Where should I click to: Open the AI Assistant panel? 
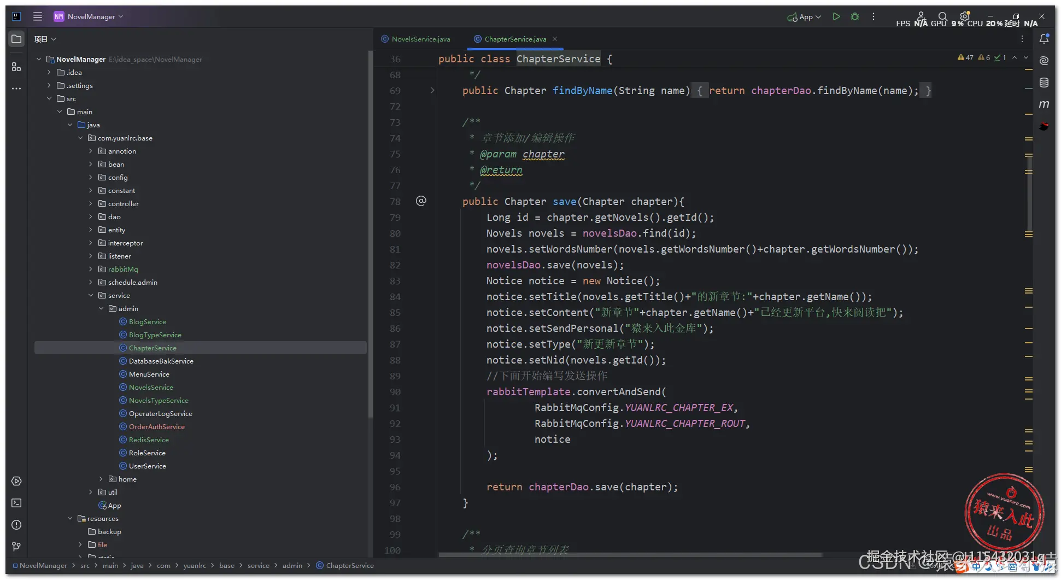pyautogui.click(x=1044, y=61)
